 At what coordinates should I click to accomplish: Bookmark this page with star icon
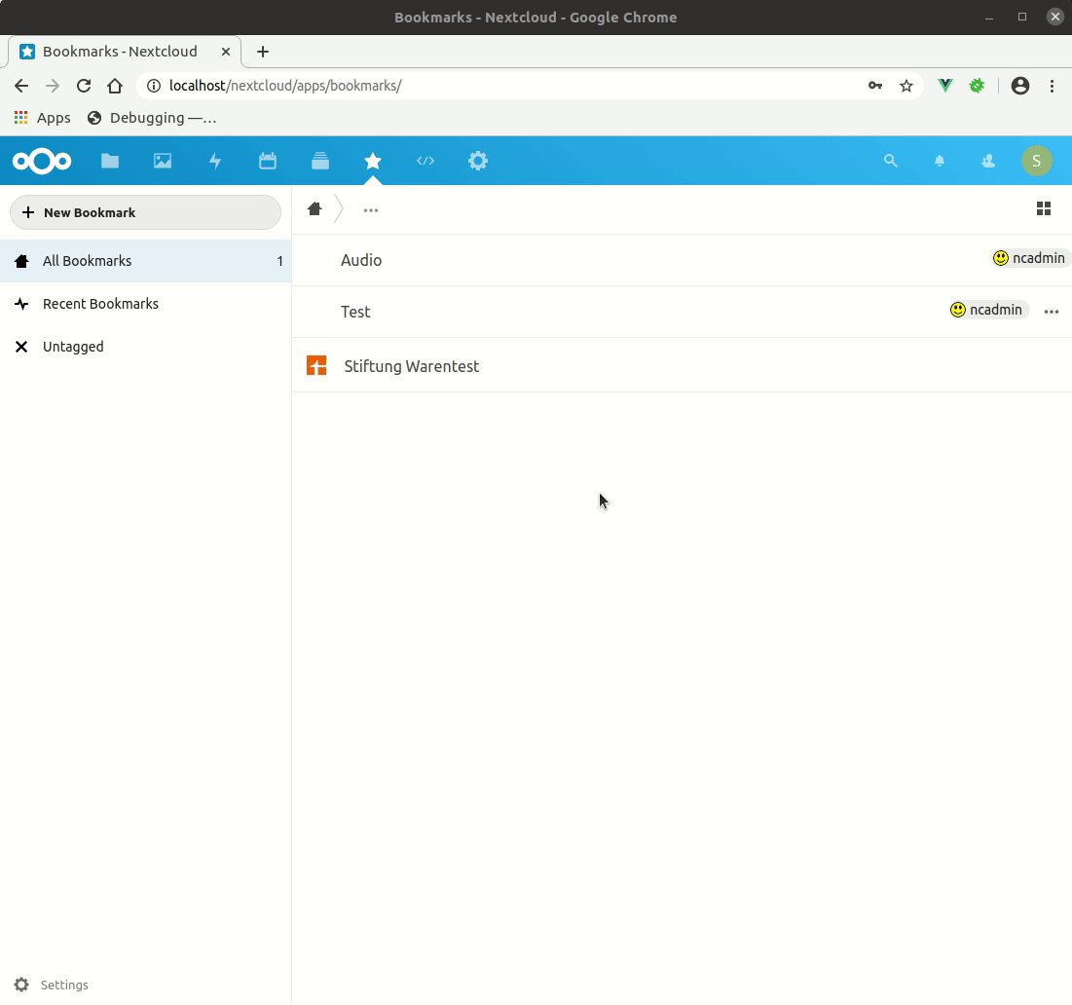pos(906,86)
